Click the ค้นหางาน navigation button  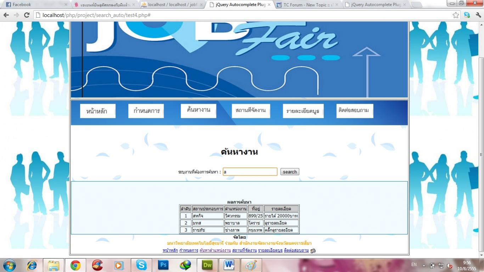[198, 111]
